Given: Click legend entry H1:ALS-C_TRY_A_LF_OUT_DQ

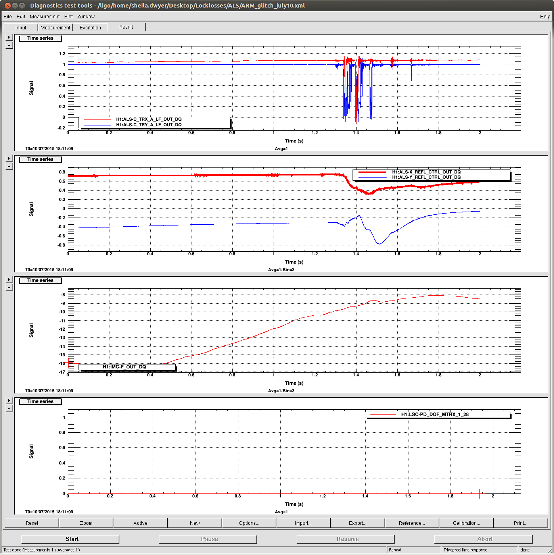Looking at the screenshot, I should (x=149, y=125).
